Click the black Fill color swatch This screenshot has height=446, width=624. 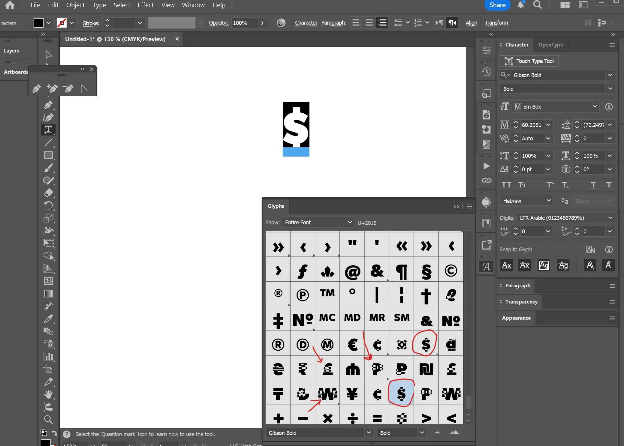tap(38, 23)
